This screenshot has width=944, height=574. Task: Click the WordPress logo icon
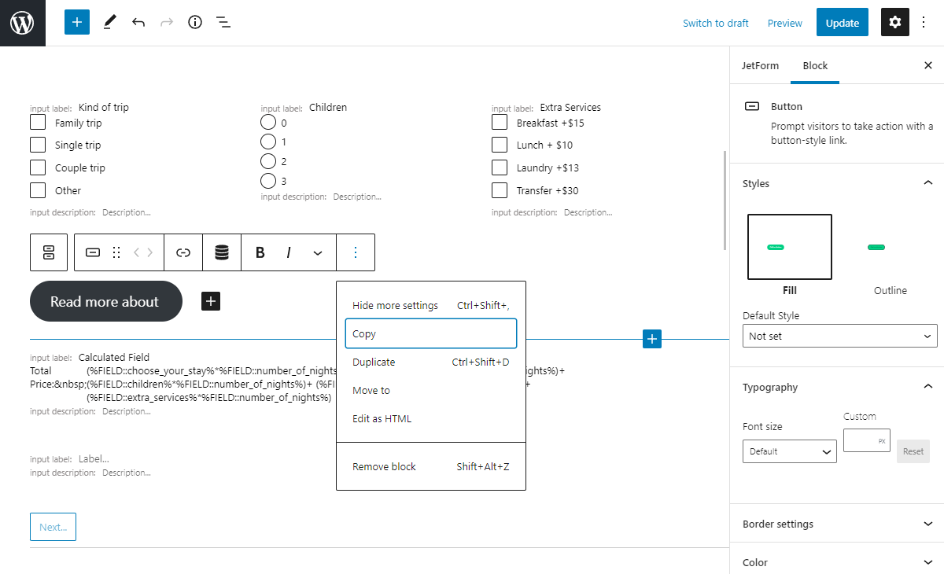[23, 23]
